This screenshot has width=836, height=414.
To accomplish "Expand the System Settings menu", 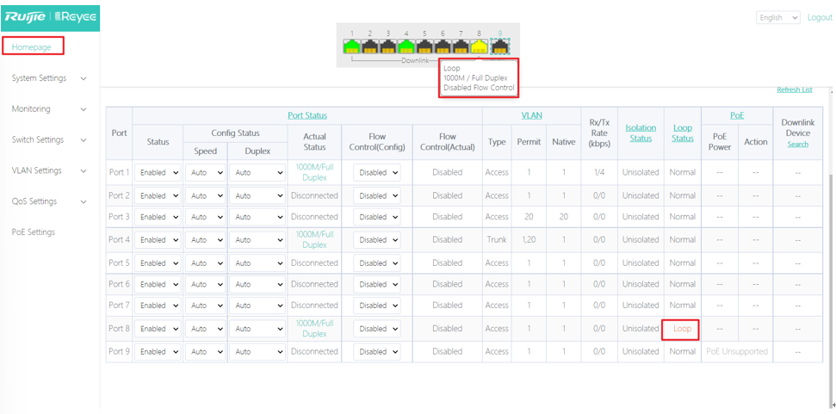I will pyautogui.click(x=49, y=78).
